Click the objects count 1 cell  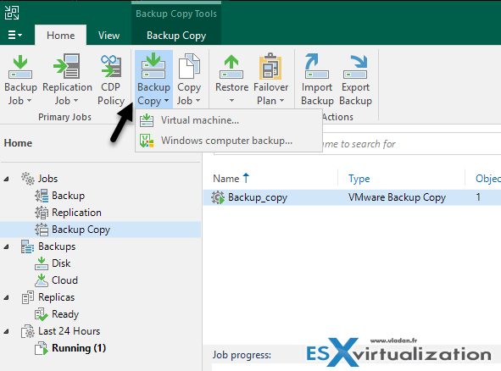[x=478, y=197]
